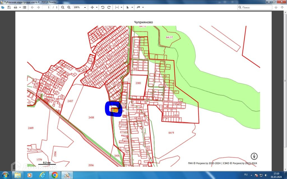Screen dimensions: 287x179
Task: Select the cursor selection tool
Action: point(128,8)
